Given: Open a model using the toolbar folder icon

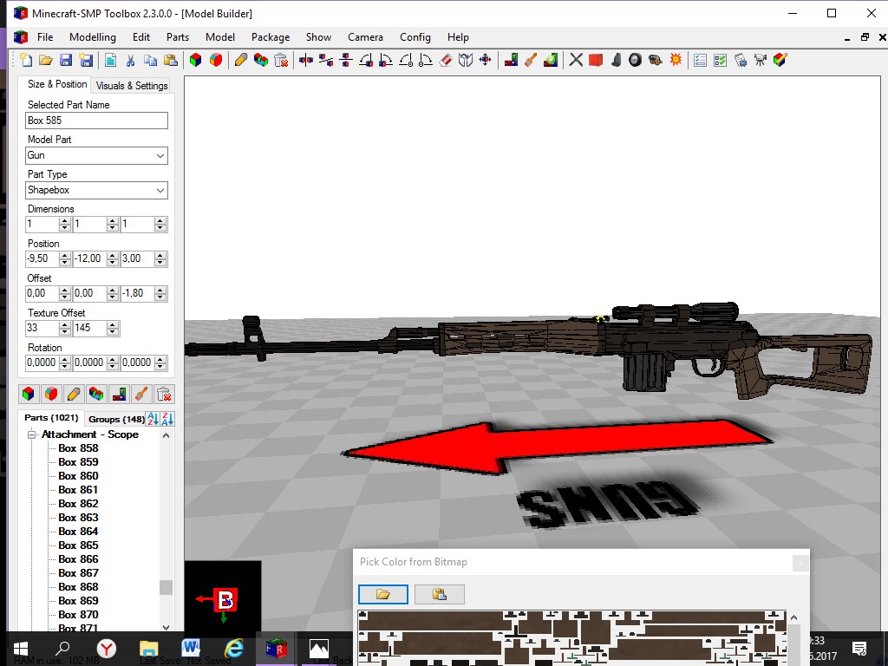Looking at the screenshot, I should click(x=46, y=60).
